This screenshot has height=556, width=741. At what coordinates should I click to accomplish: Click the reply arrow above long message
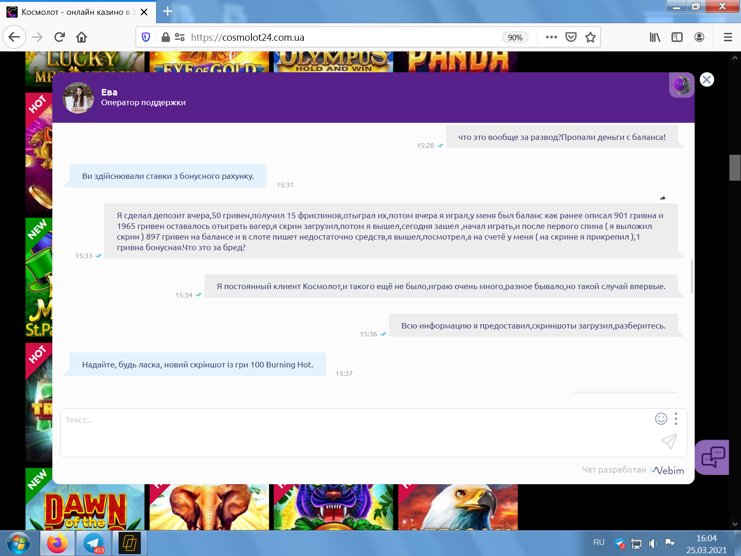pos(663,198)
